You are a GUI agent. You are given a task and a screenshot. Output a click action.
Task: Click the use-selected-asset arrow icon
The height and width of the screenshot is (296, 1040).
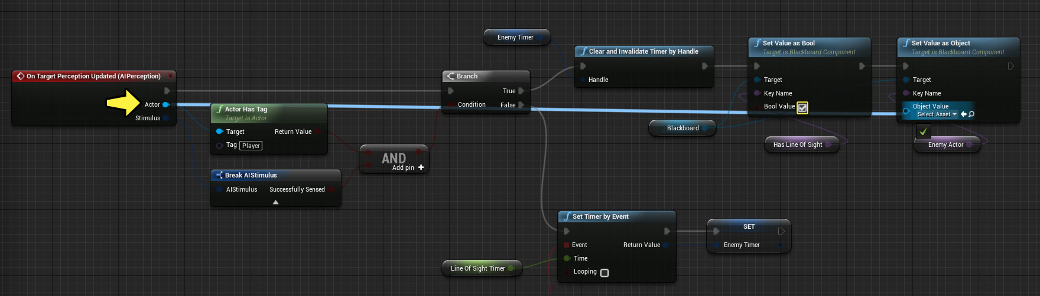pyautogui.click(x=964, y=114)
